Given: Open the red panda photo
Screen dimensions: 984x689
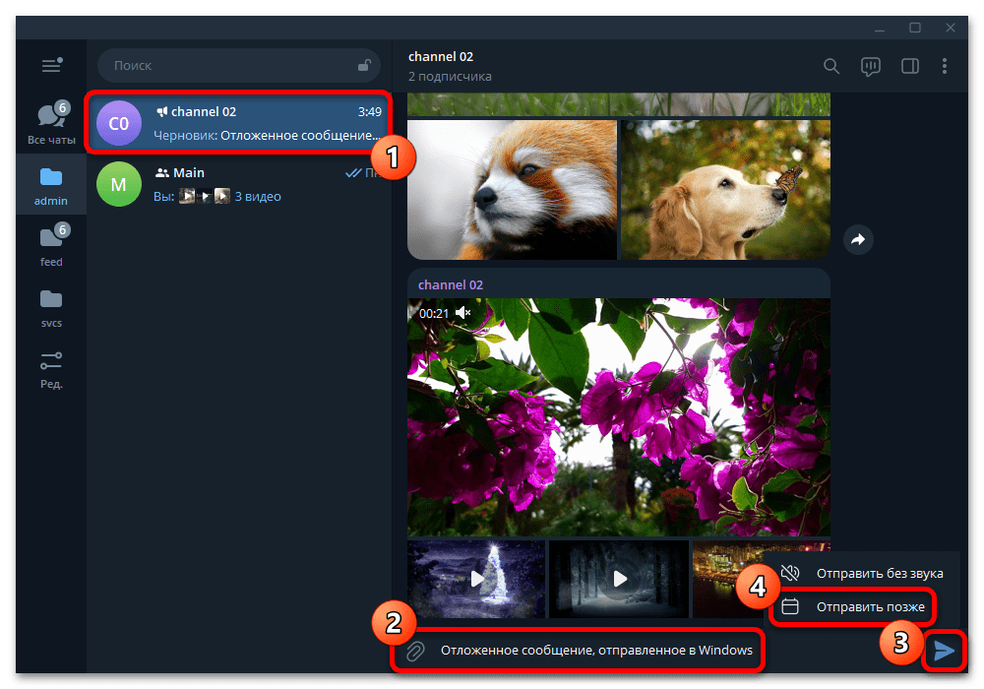Looking at the screenshot, I should click(512, 190).
